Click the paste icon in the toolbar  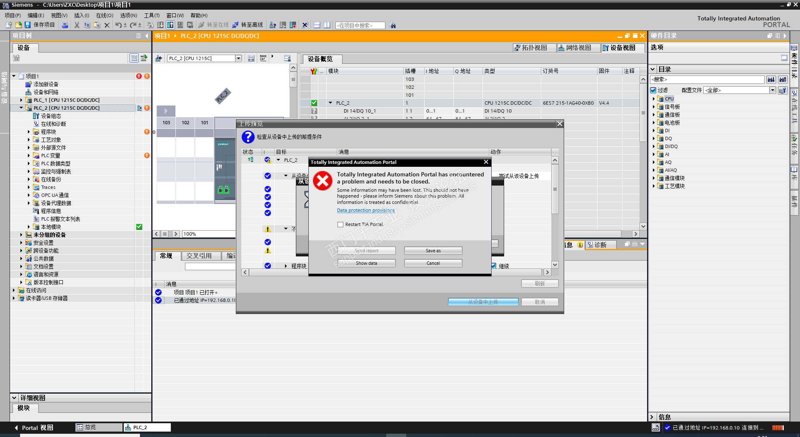point(97,25)
